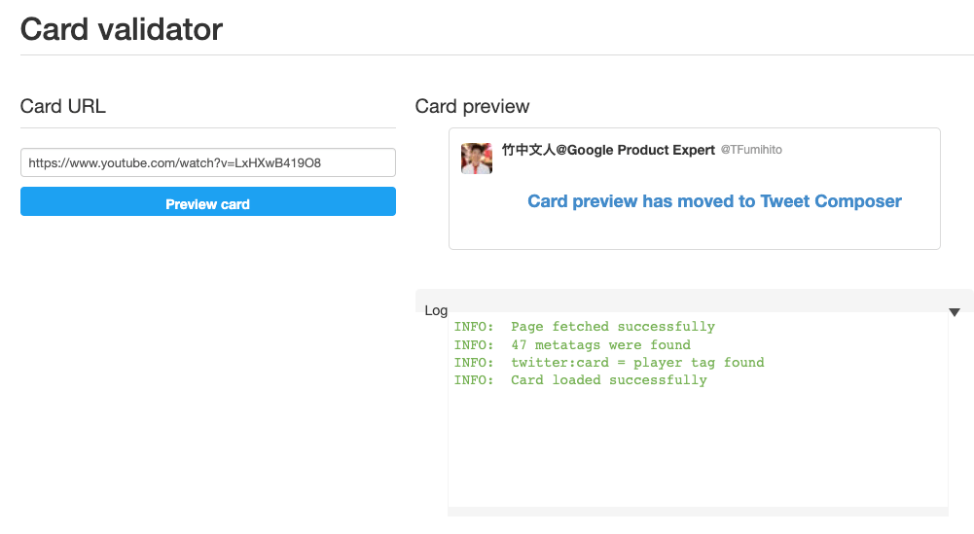The width and height of the screenshot is (974, 534).
Task: Click the blue Preview card button
Action: coord(207,201)
